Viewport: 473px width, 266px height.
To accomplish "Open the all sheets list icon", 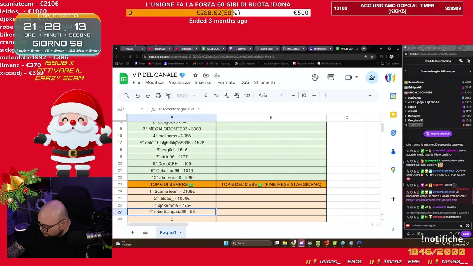I will [x=145, y=232].
